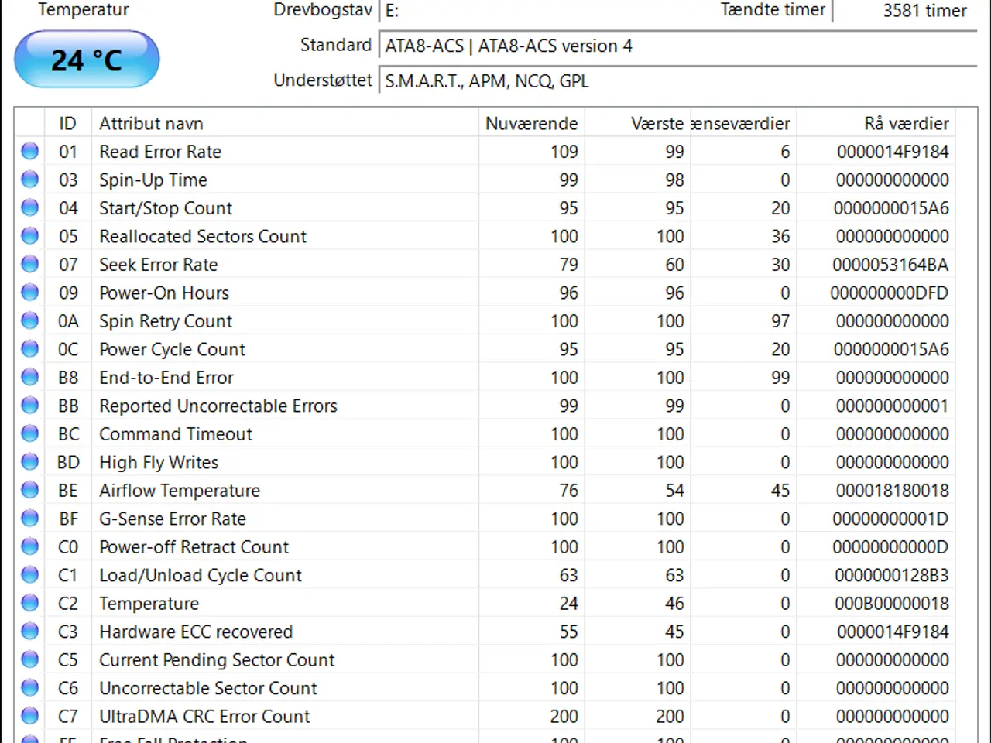Select the Hardware ECC recovered attribute name

[x=196, y=632]
